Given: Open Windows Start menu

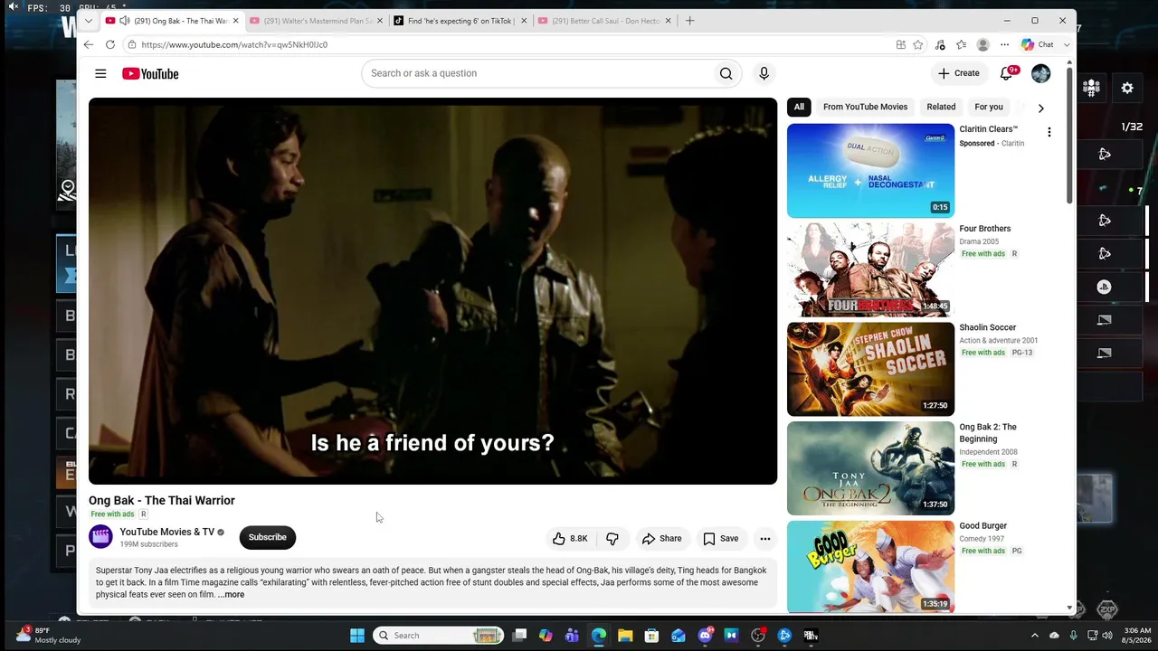Looking at the screenshot, I should 357,636.
